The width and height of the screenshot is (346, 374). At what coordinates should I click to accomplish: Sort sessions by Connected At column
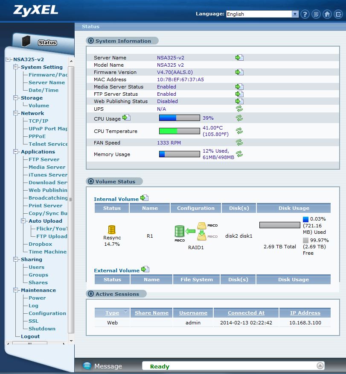click(246, 313)
